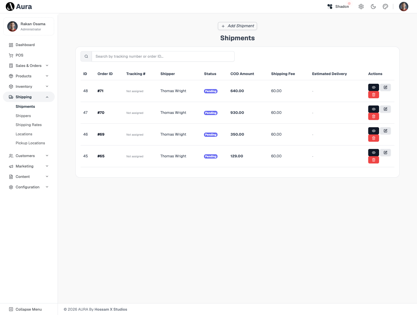Image resolution: width=417 pixels, height=315 pixels.
Task: Click Add Shipment button
Action: pos(237,26)
